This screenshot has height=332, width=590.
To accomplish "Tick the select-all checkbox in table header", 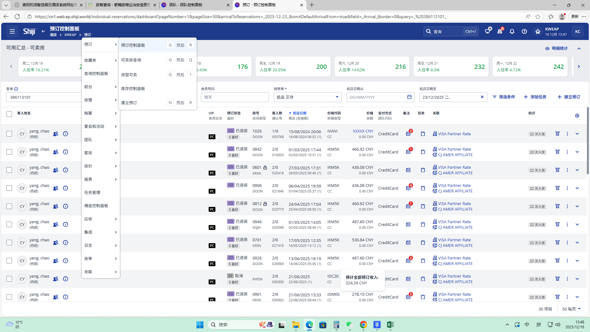I will (x=9, y=114).
